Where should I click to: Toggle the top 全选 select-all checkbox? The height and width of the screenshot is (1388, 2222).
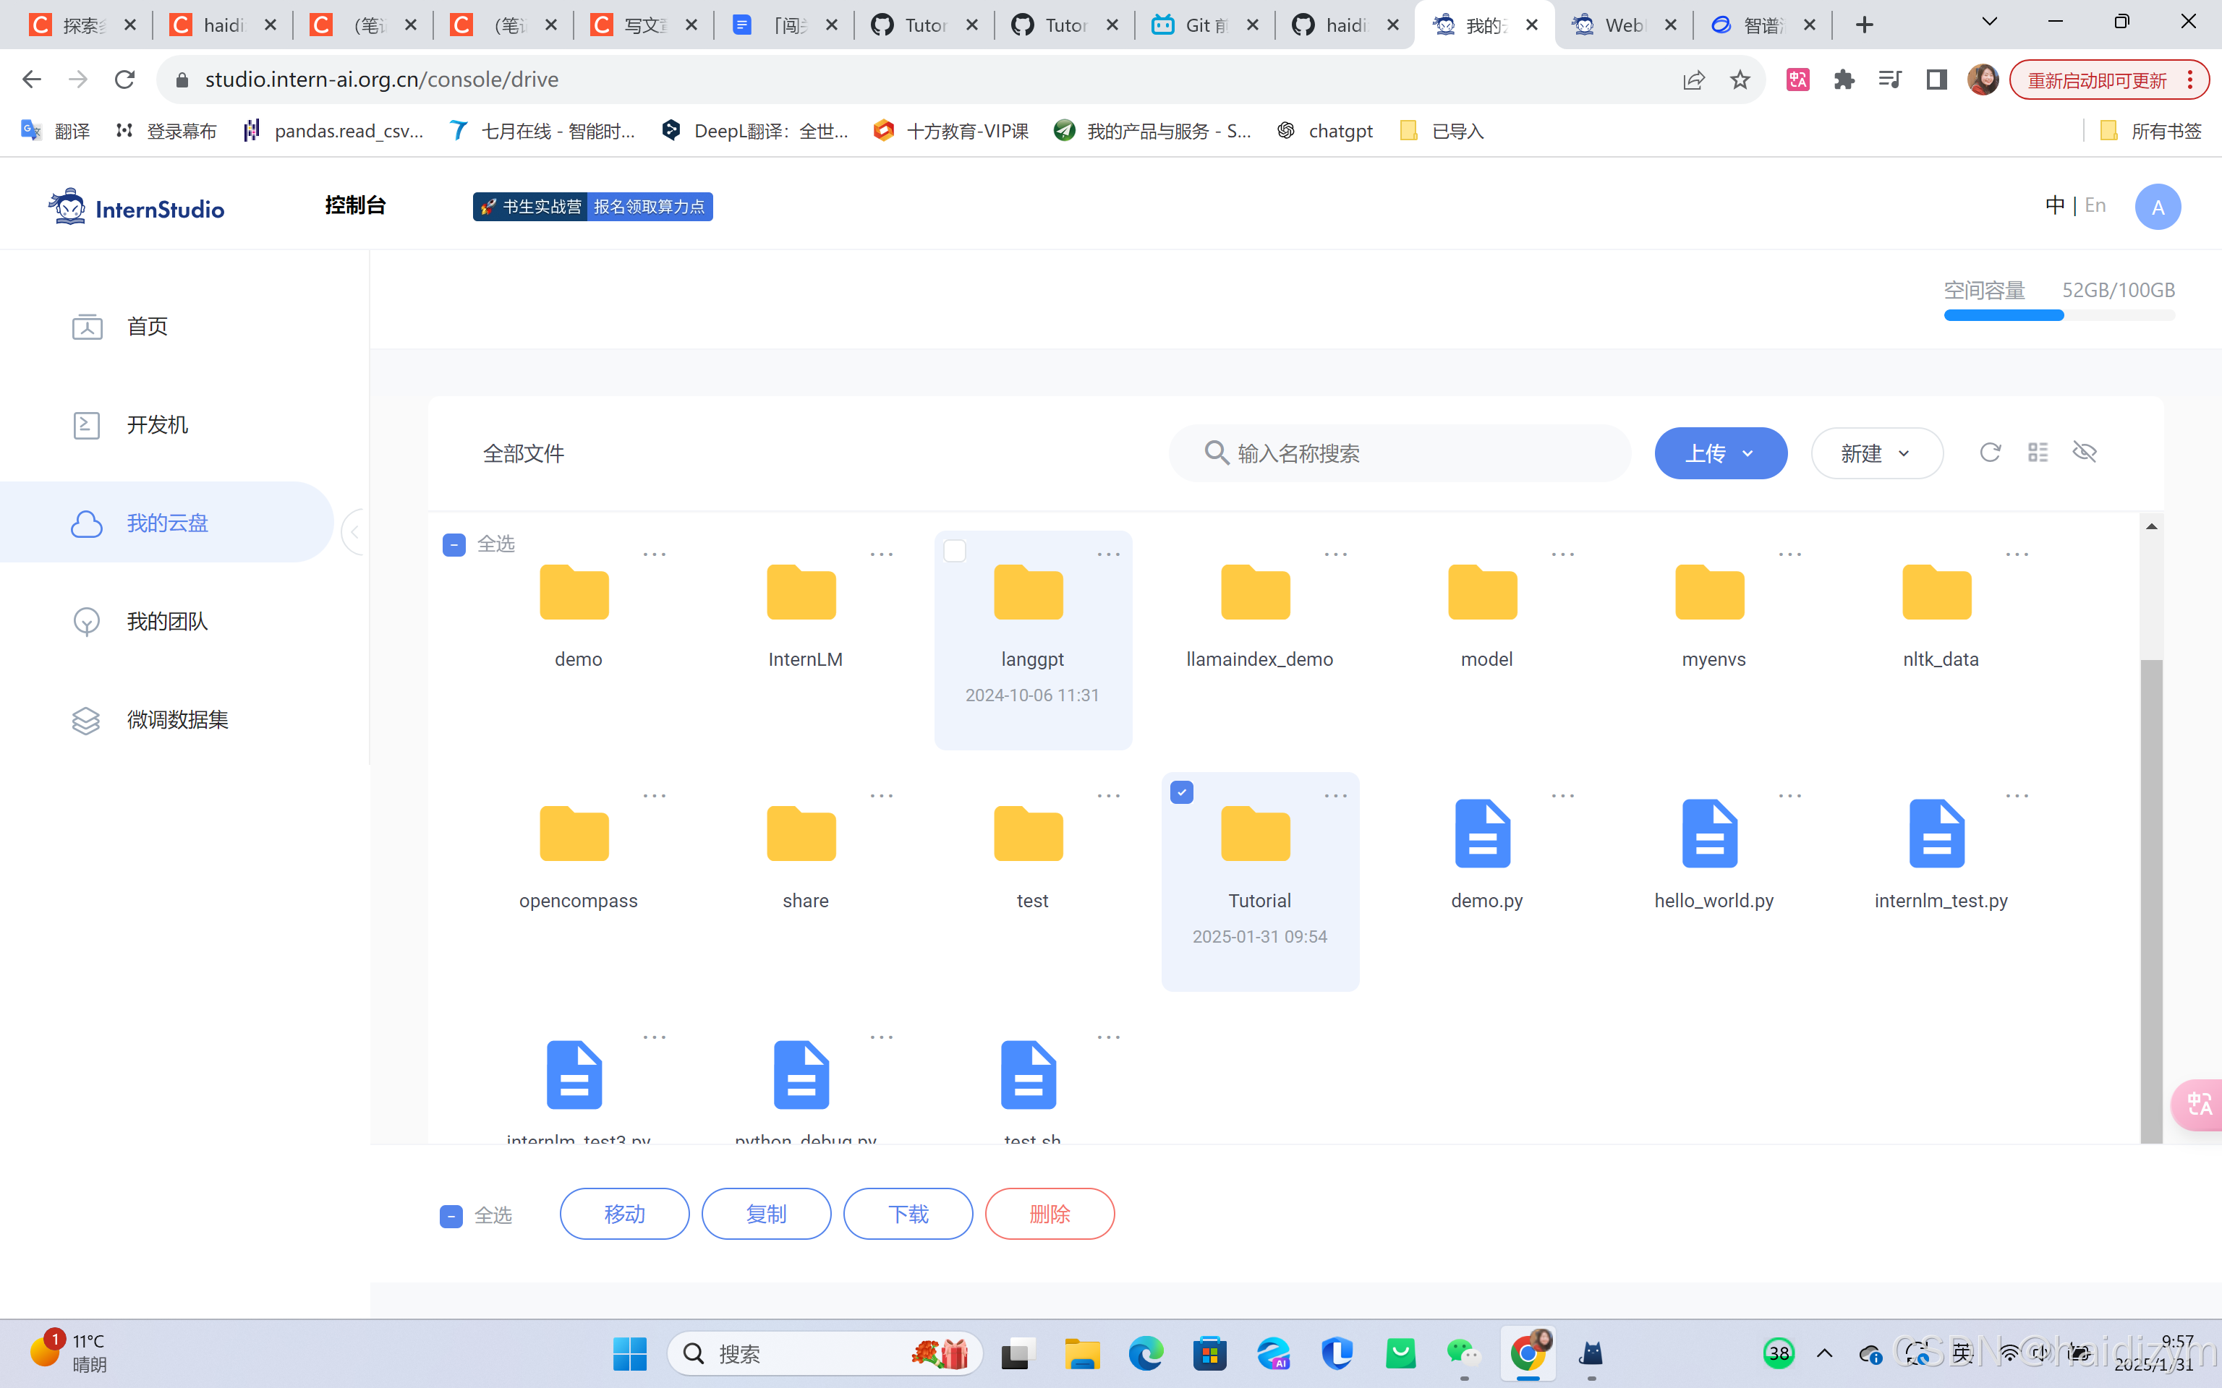tap(454, 544)
